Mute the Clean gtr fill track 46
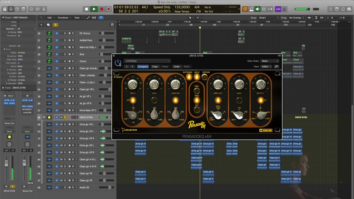This screenshot has width=354, height=199. 61,174
